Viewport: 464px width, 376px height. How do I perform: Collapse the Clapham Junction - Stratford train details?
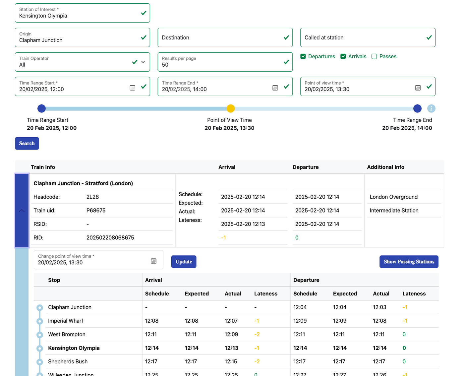[22, 211]
